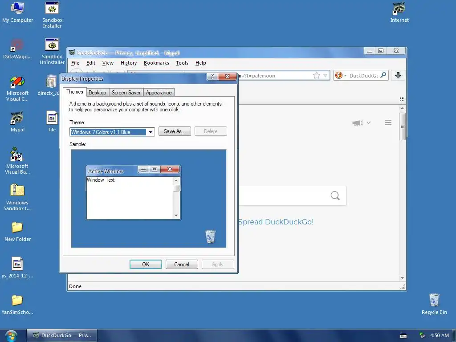This screenshot has width=456, height=342.
Task: Click the megaphone icon on DuckDuckGo page
Action: click(358, 123)
